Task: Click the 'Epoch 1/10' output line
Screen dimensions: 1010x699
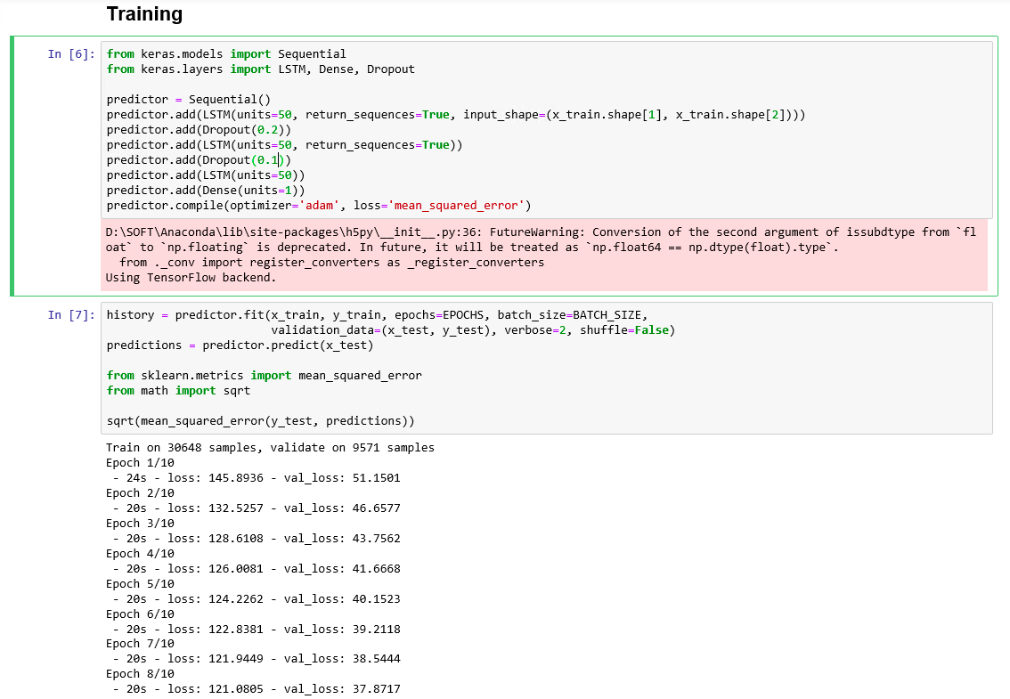Action: (x=140, y=462)
